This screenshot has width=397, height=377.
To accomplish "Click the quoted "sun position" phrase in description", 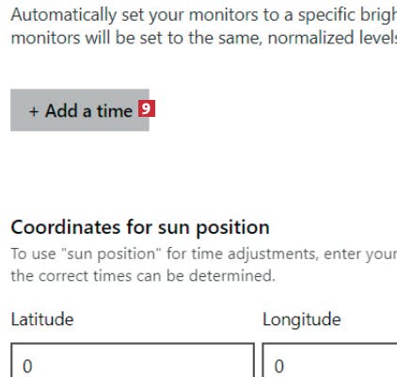I will [x=111, y=254].
